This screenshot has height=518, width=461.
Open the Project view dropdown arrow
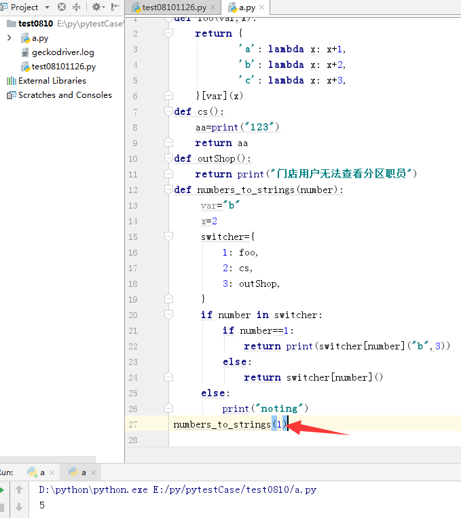pos(48,7)
